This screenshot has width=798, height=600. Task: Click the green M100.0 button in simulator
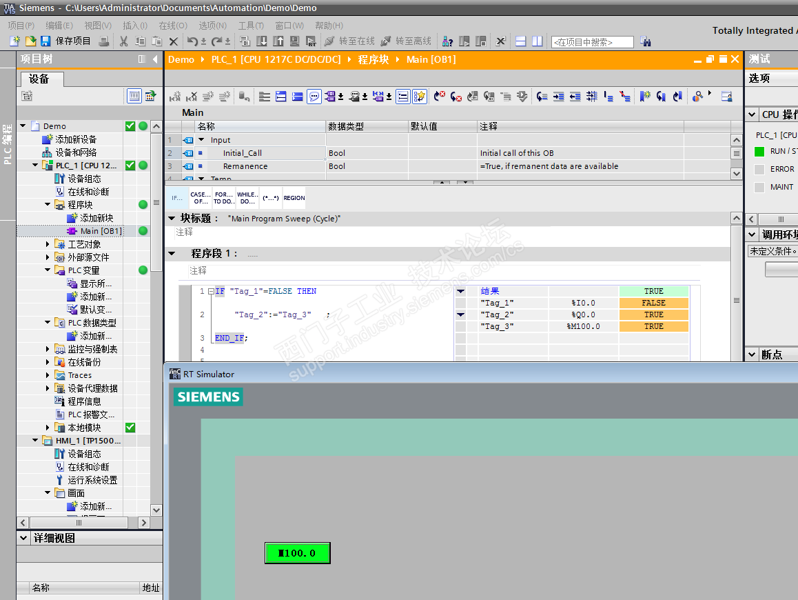point(297,553)
